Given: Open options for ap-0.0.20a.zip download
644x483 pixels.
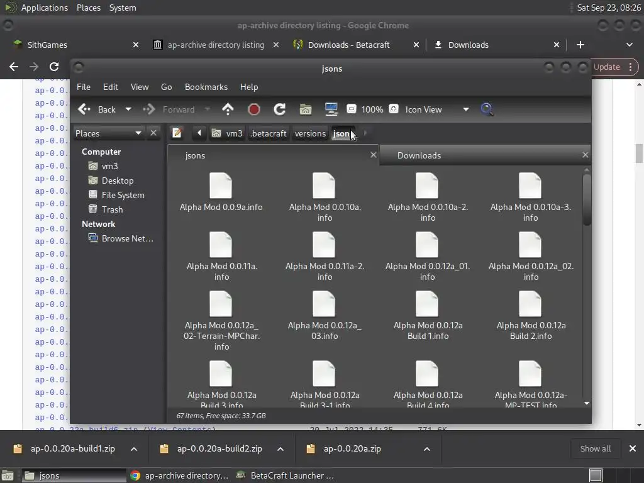Looking at the screenshot, I should [x=427, y=449].
